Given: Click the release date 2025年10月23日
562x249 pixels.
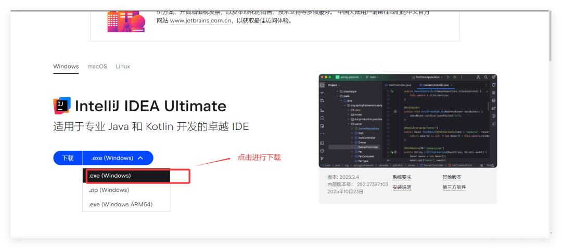Looking at the screenshot, I should [346, 191].
